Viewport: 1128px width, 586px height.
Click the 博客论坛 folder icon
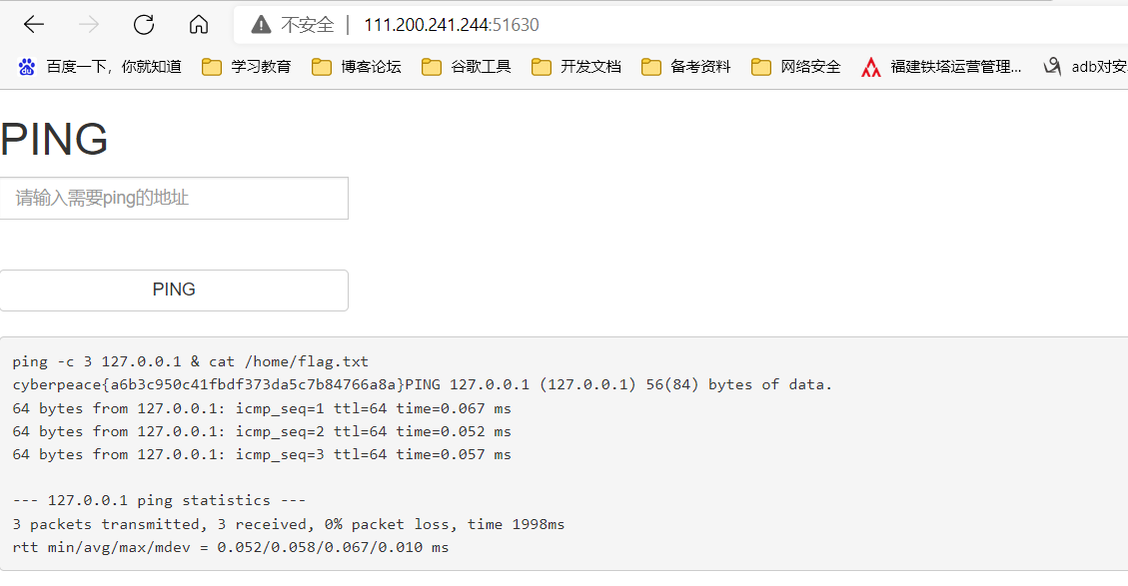coord(322,68)
